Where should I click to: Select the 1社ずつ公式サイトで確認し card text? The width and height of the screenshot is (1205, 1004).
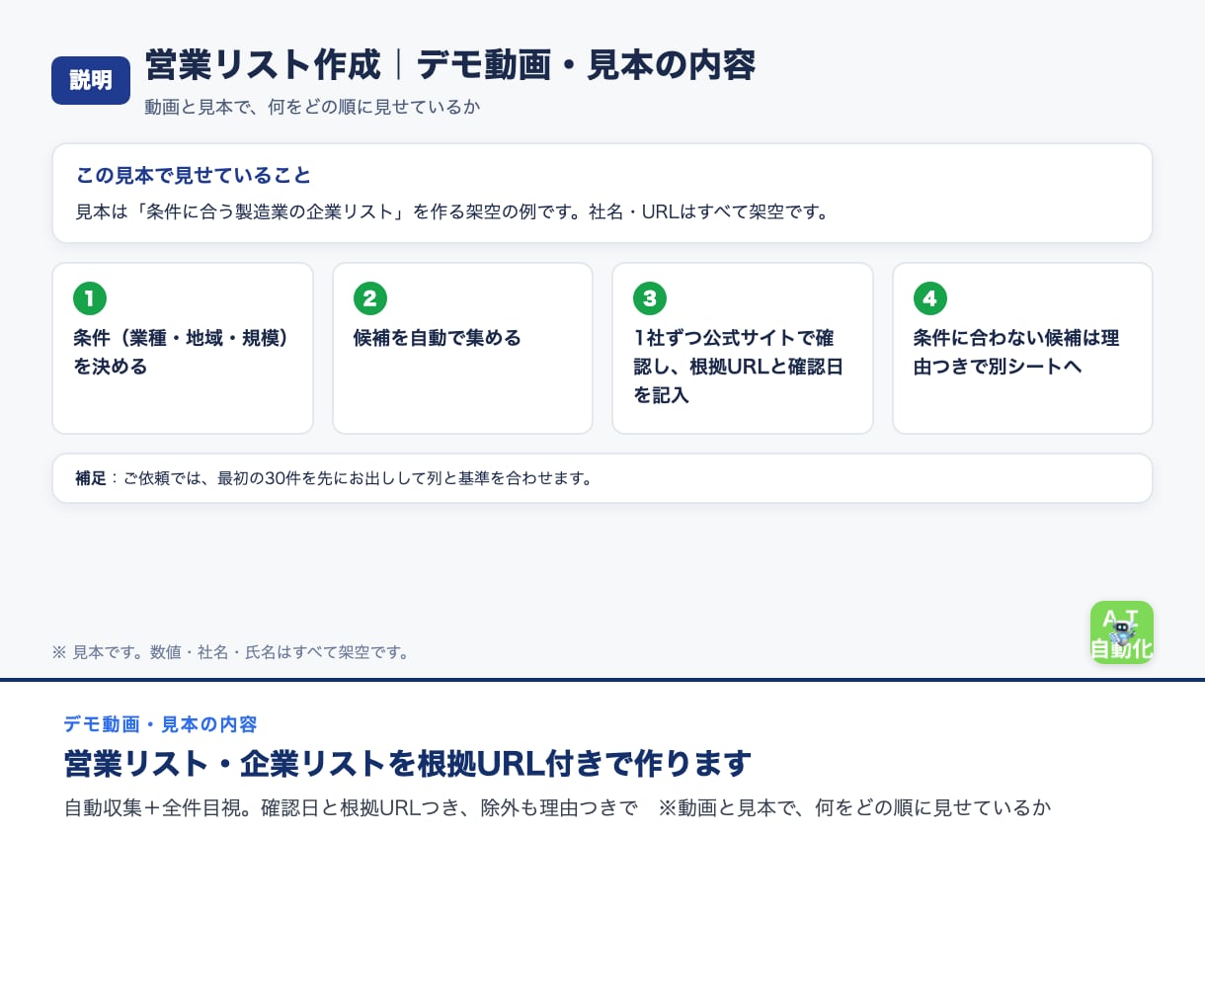(x=738, y=367)
